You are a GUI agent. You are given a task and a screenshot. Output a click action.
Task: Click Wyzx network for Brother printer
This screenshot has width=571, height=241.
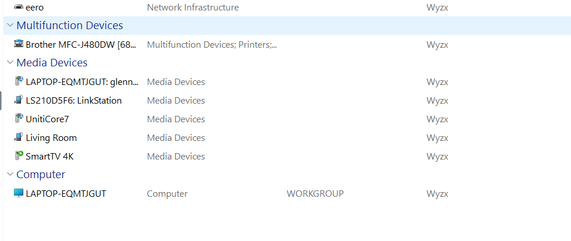(438, 45)
